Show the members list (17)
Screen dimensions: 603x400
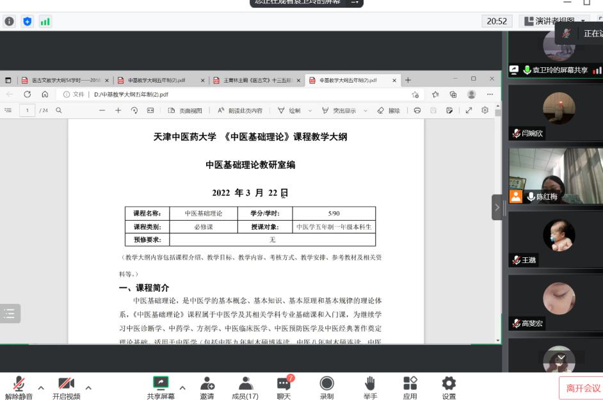pos(245,384)
